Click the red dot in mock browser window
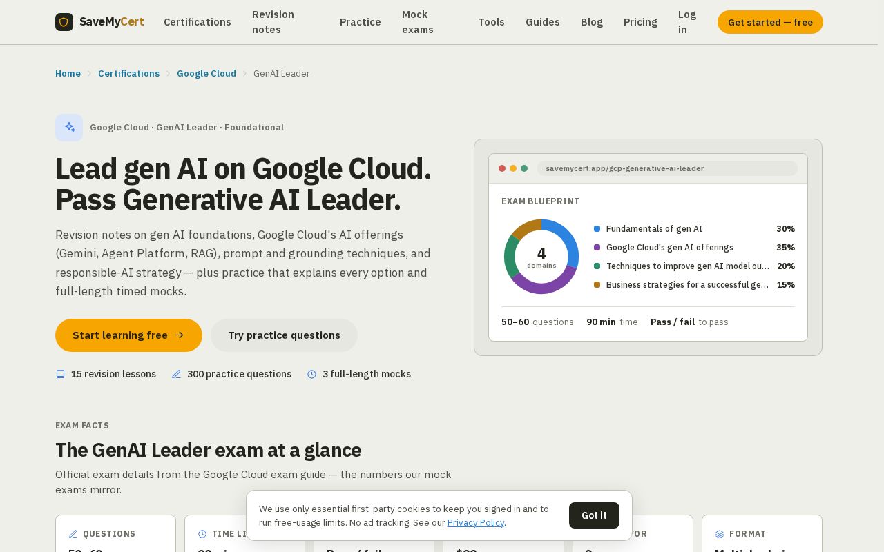Viewport: 884px width, 552px height. point(502,168)
